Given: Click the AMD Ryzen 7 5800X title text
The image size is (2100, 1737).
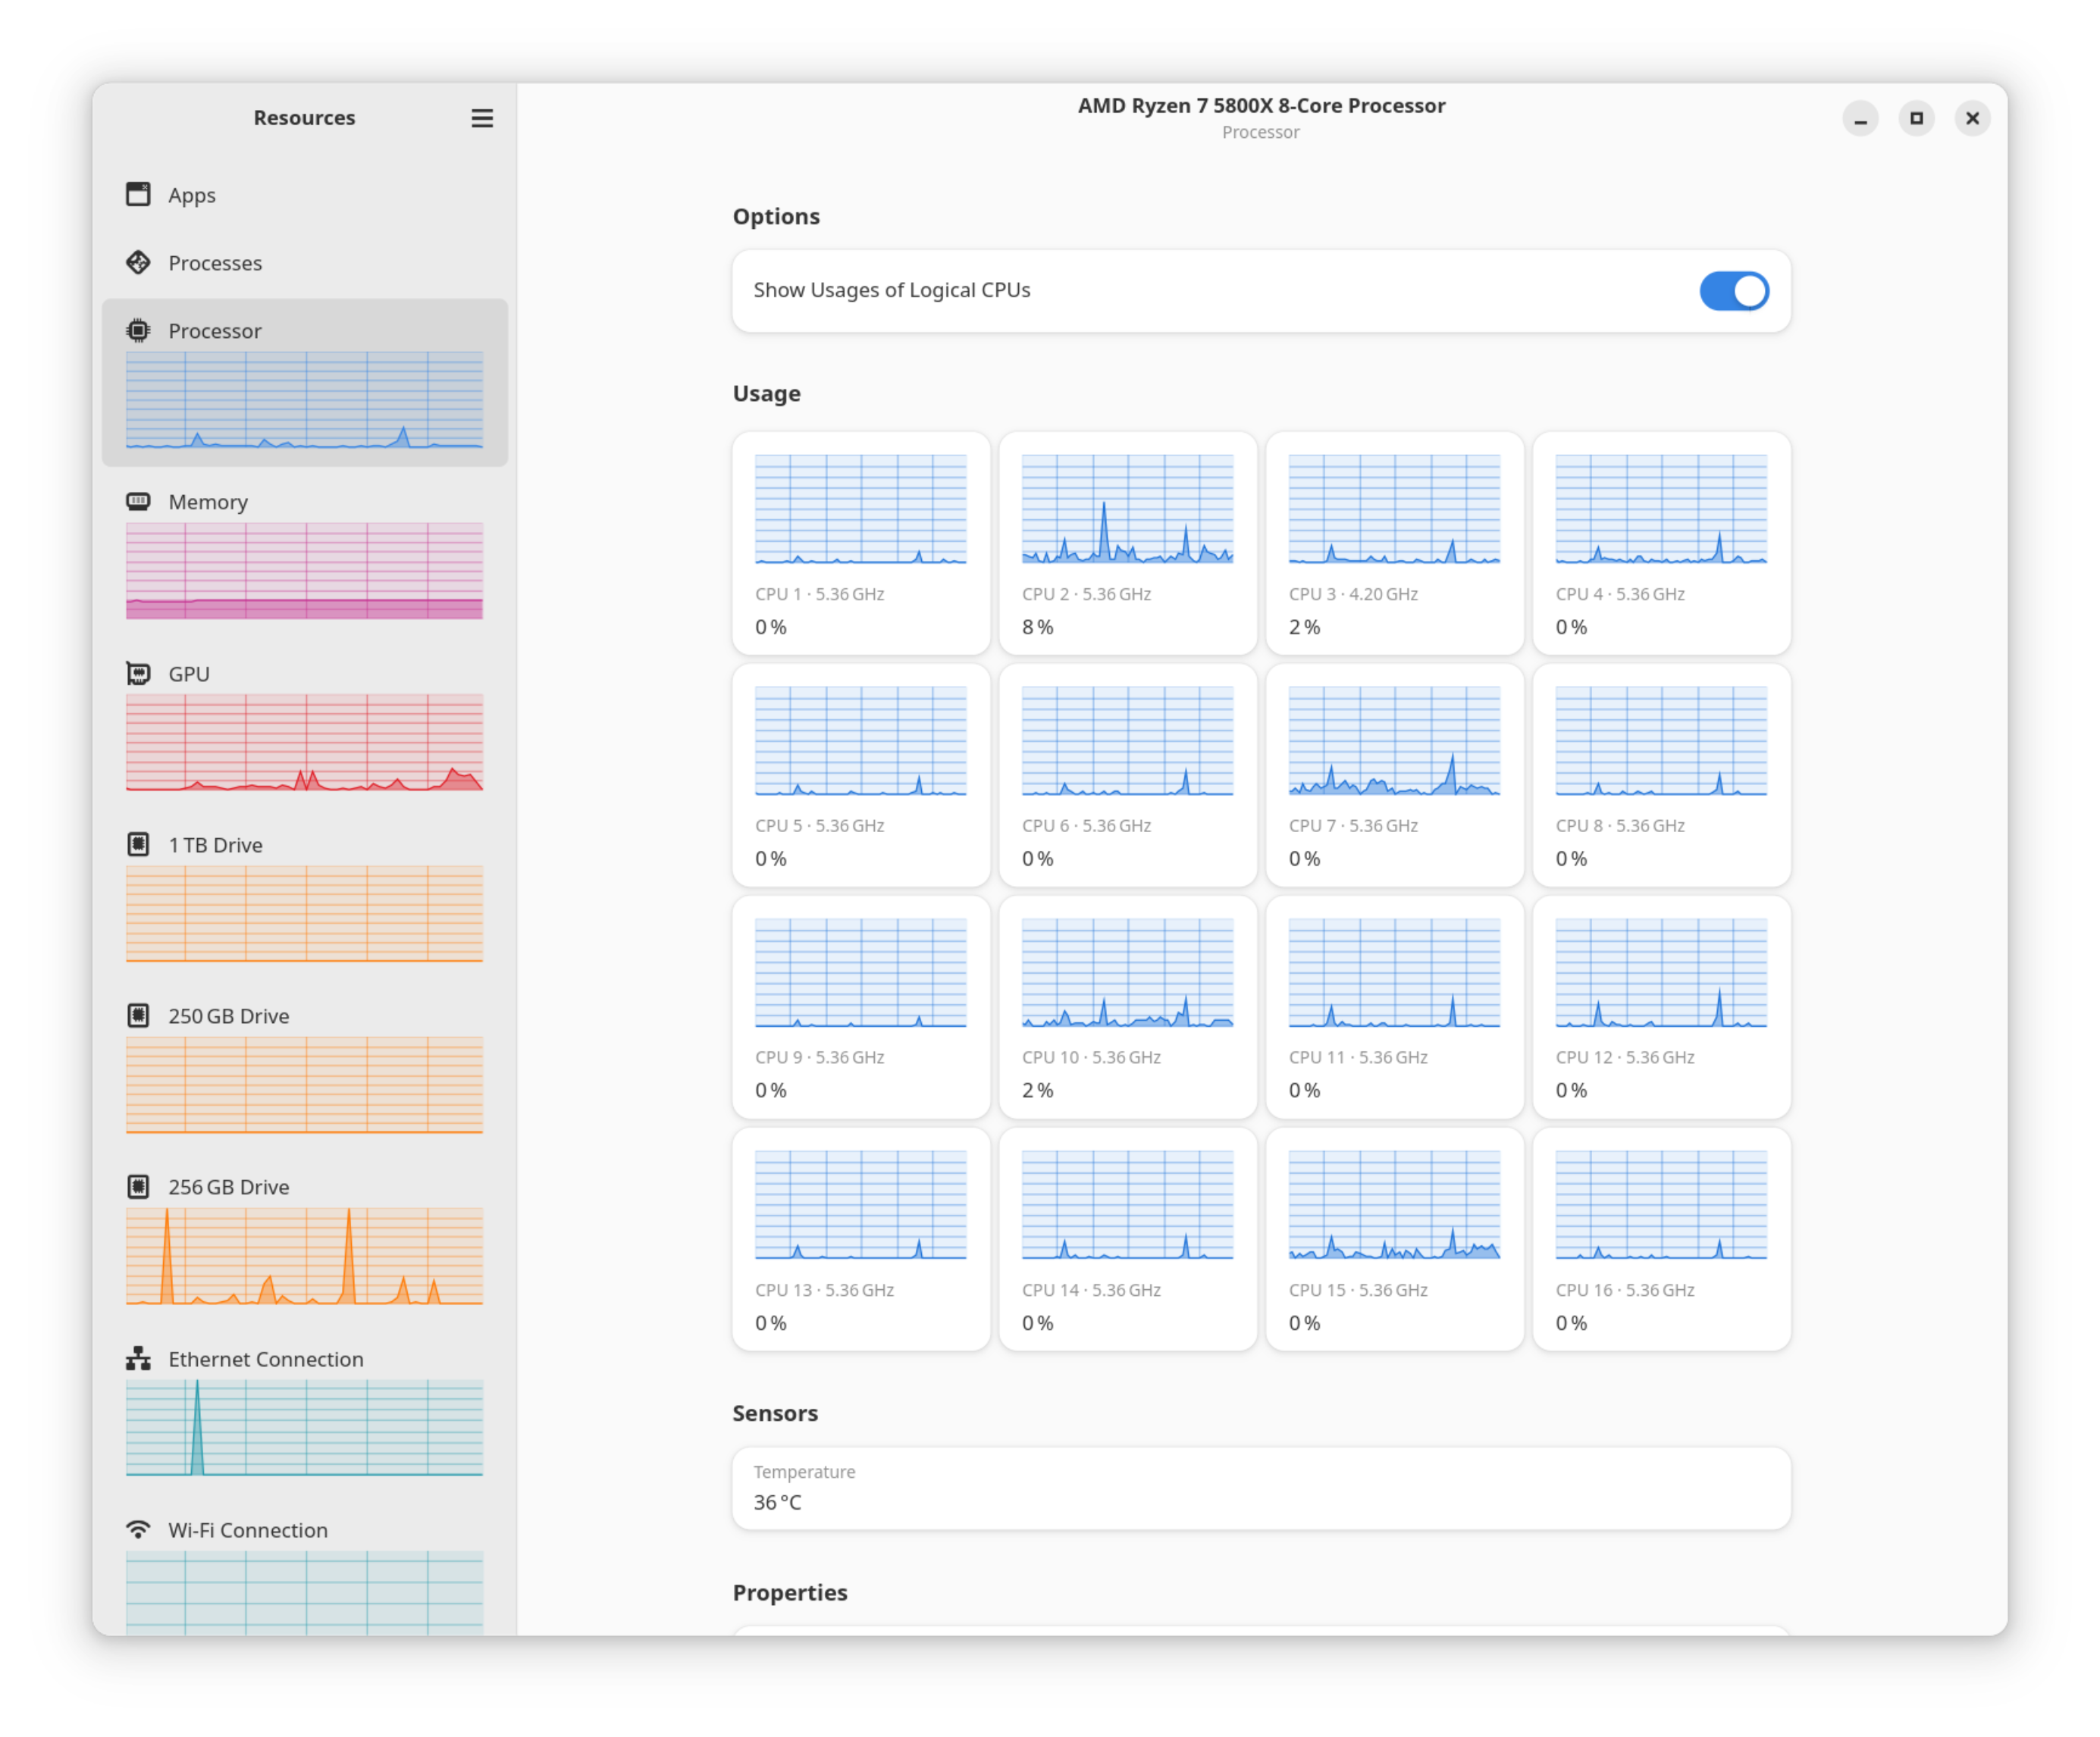Looking at the screenshot, I should pos(1261,105).
